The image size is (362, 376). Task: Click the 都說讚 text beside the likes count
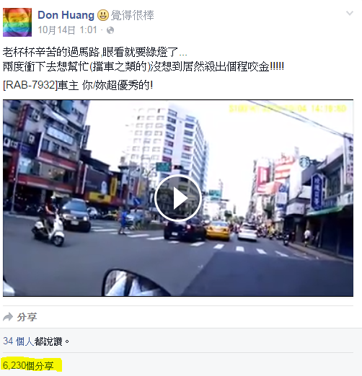[x=48, y=341]
